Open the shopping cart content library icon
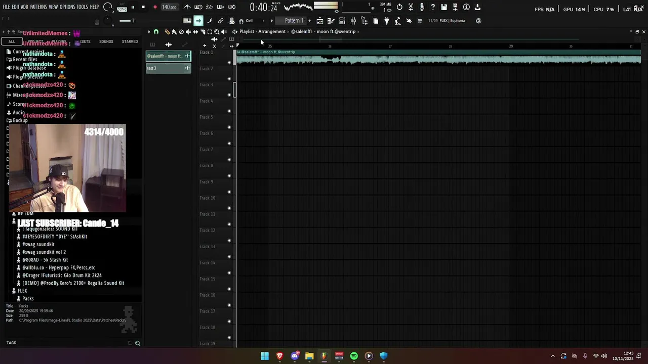The width and height of the screenshot is (648, 364). pyautogui.click(x=420, y=21)
